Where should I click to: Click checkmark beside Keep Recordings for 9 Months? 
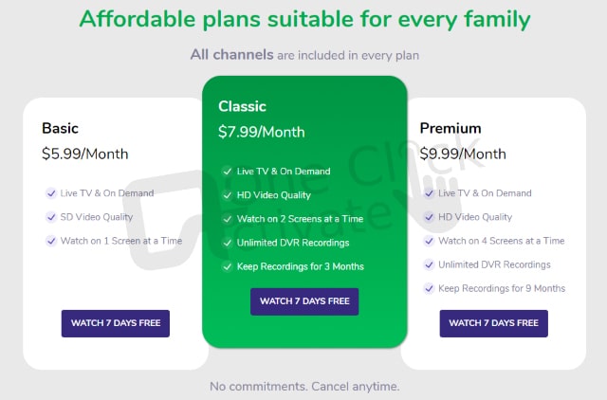click(x=429, y=288)
